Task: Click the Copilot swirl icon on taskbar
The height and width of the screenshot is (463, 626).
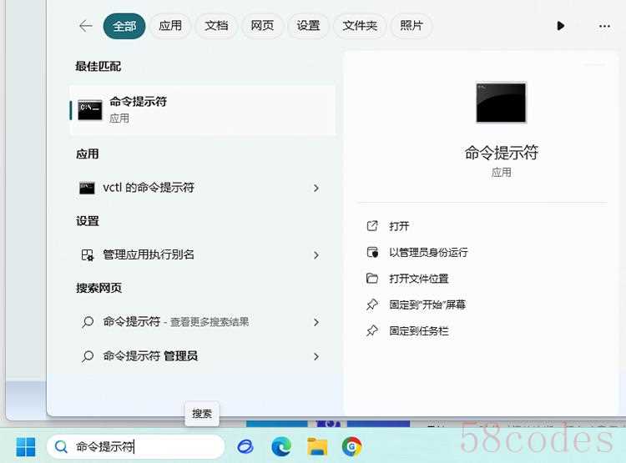Action: [245, 446]
